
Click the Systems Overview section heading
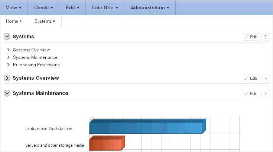tap(36, 78)
